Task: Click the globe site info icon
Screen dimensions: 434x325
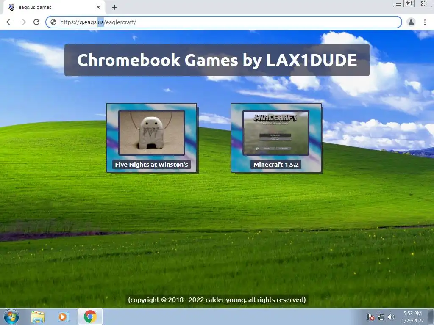Action: [53, 22]
